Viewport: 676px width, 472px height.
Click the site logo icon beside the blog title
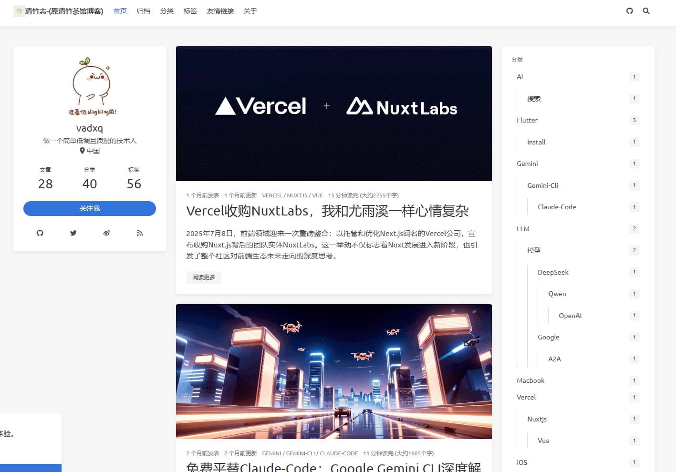tap(19, 11)
